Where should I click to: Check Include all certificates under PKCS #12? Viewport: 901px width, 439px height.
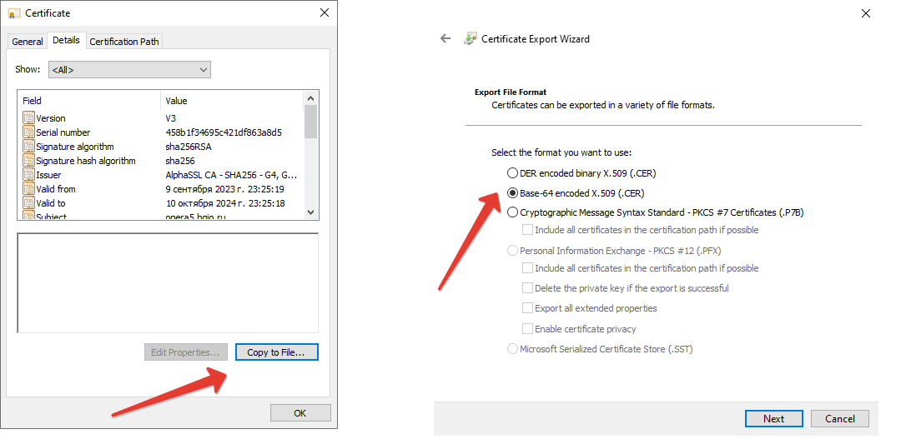click(x=527, y=268)
